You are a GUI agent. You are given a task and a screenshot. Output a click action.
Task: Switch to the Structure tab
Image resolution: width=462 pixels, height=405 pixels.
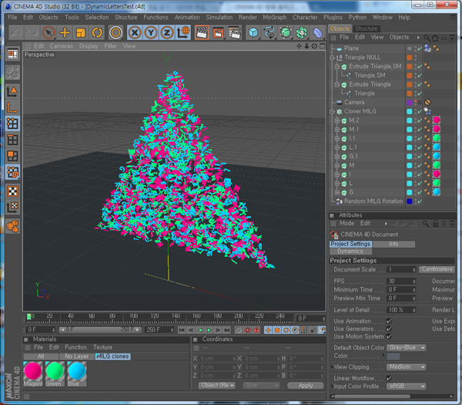pos(366,29)
